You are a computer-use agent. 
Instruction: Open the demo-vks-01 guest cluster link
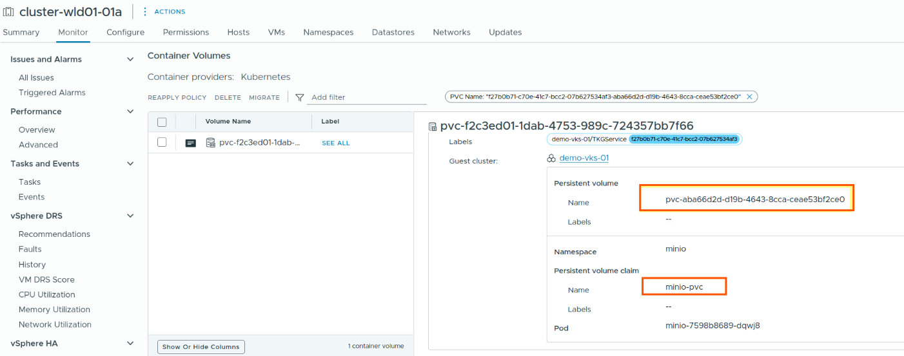(x=584, y=158)
